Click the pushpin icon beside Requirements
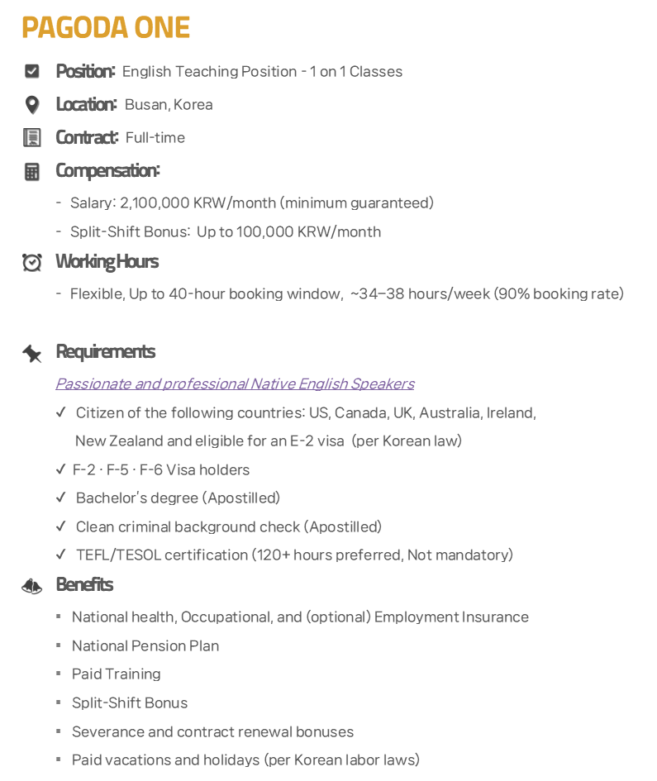 32,353
